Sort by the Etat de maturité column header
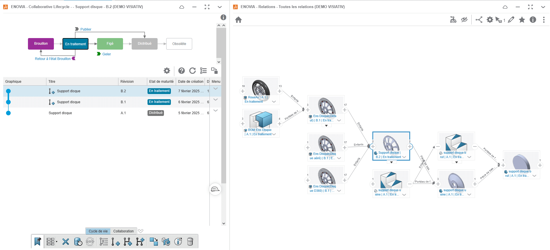 pos(161,82)
